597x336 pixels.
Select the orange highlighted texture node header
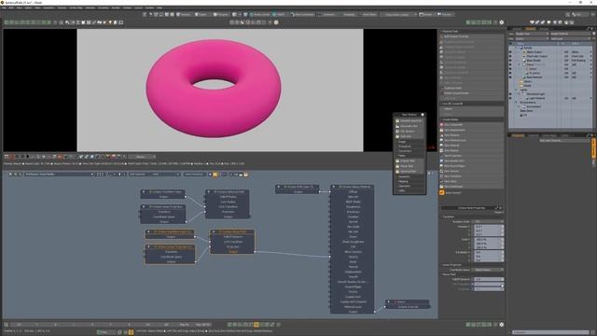232,231
